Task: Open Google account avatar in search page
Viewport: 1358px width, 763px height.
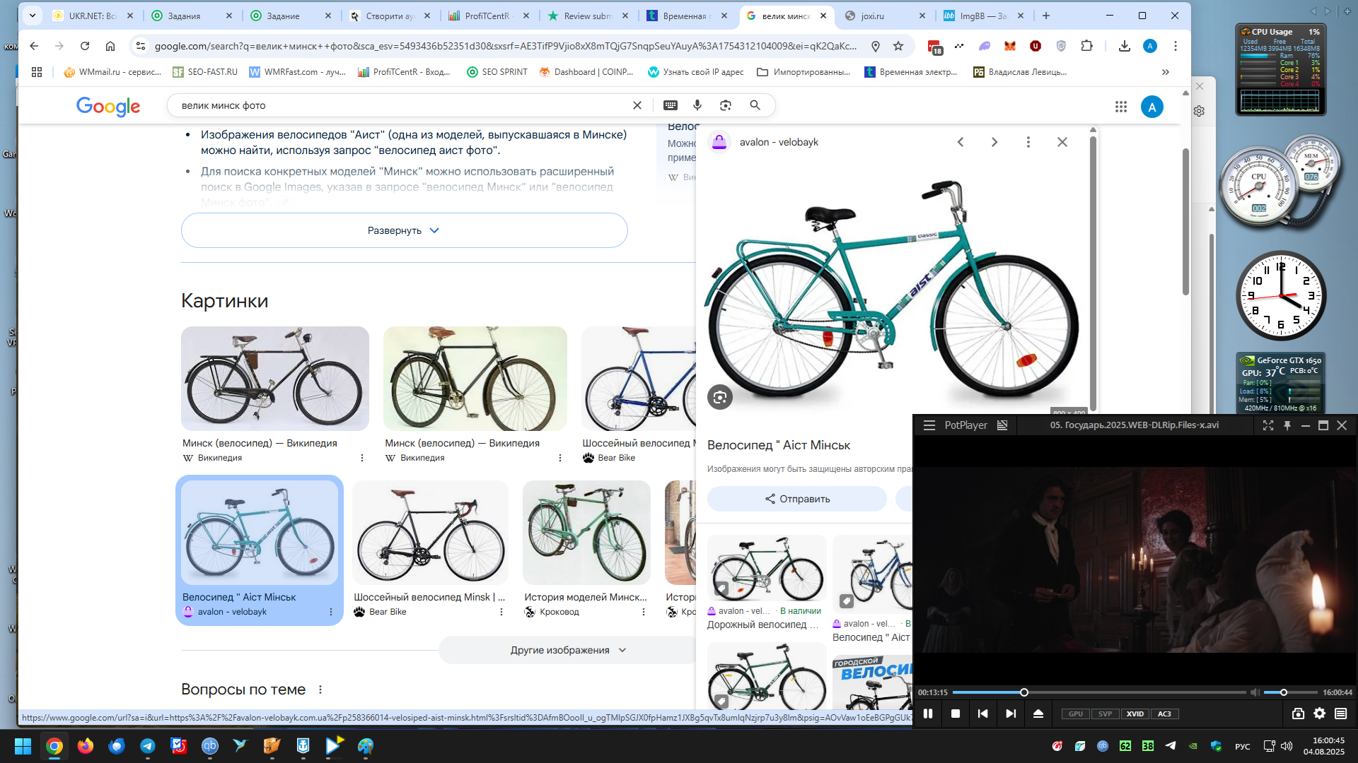Action: tap(1152, 107)
